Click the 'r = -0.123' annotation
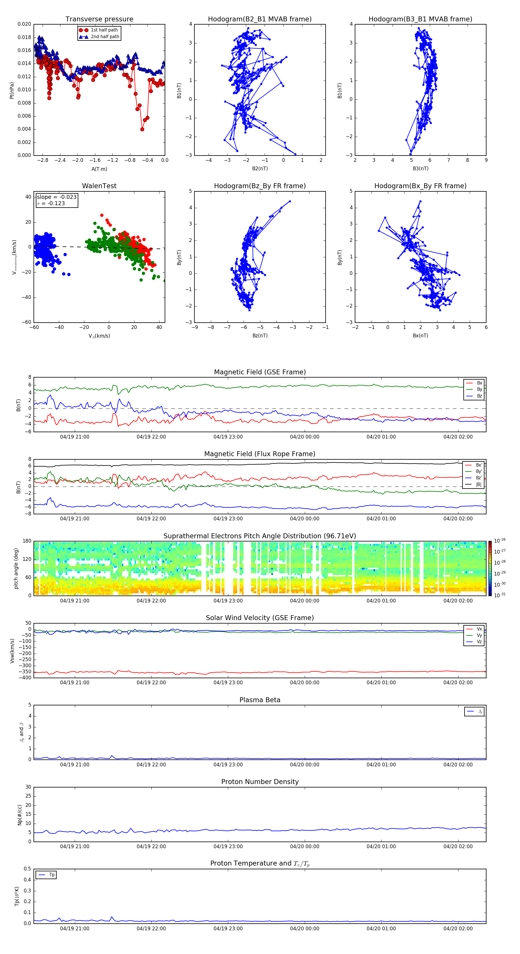The image size is (520, 954). (x=51, y=203)
